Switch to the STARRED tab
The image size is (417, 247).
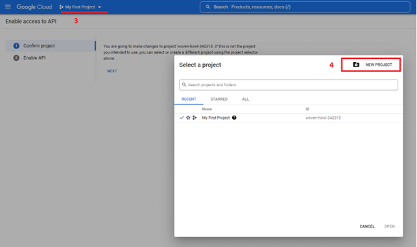(x=219, y=99)
